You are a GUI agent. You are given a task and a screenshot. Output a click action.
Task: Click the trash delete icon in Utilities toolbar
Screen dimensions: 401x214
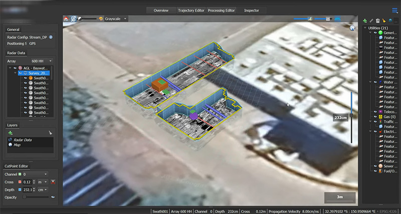point(377,20)
